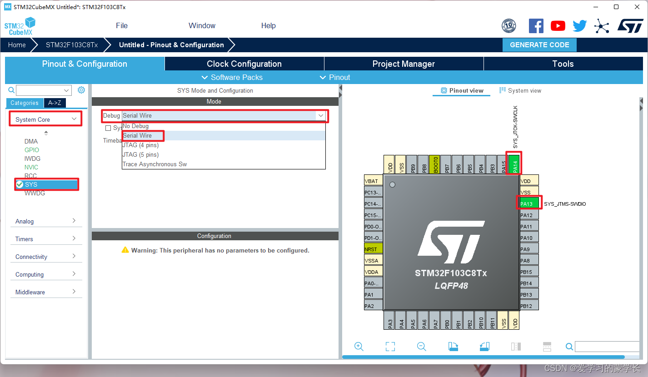Click the zoom in magnifier icon
This screenshot has width=648, height=377.
(359, 347)
